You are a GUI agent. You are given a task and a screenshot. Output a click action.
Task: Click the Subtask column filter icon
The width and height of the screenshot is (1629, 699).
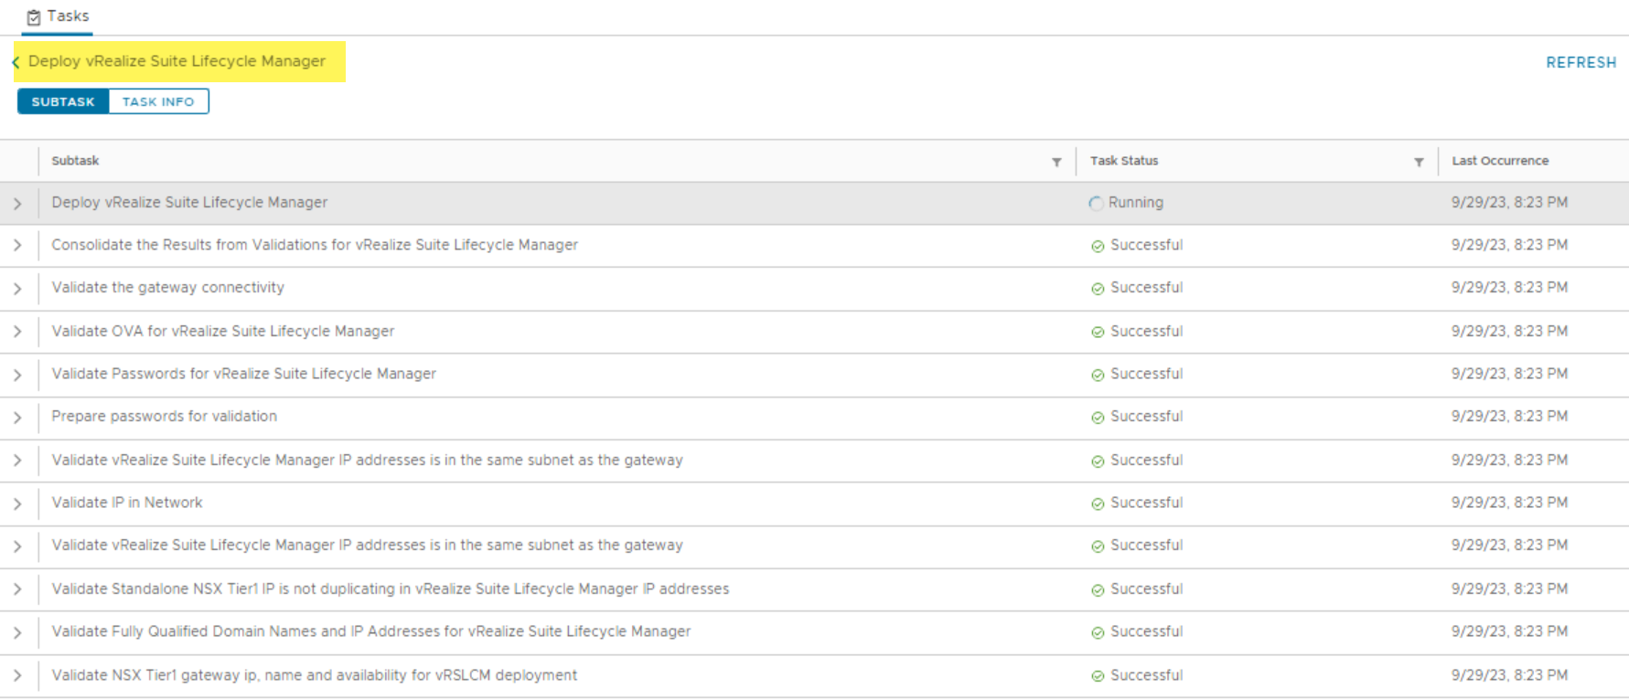click(1056, 162)
